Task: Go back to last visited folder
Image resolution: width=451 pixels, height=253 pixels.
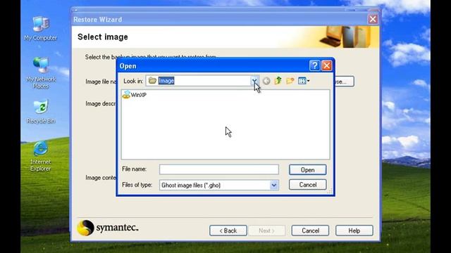Action: 266,81
